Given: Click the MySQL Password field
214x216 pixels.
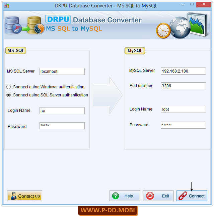Looking at the screenshot, I should point(183,125).
